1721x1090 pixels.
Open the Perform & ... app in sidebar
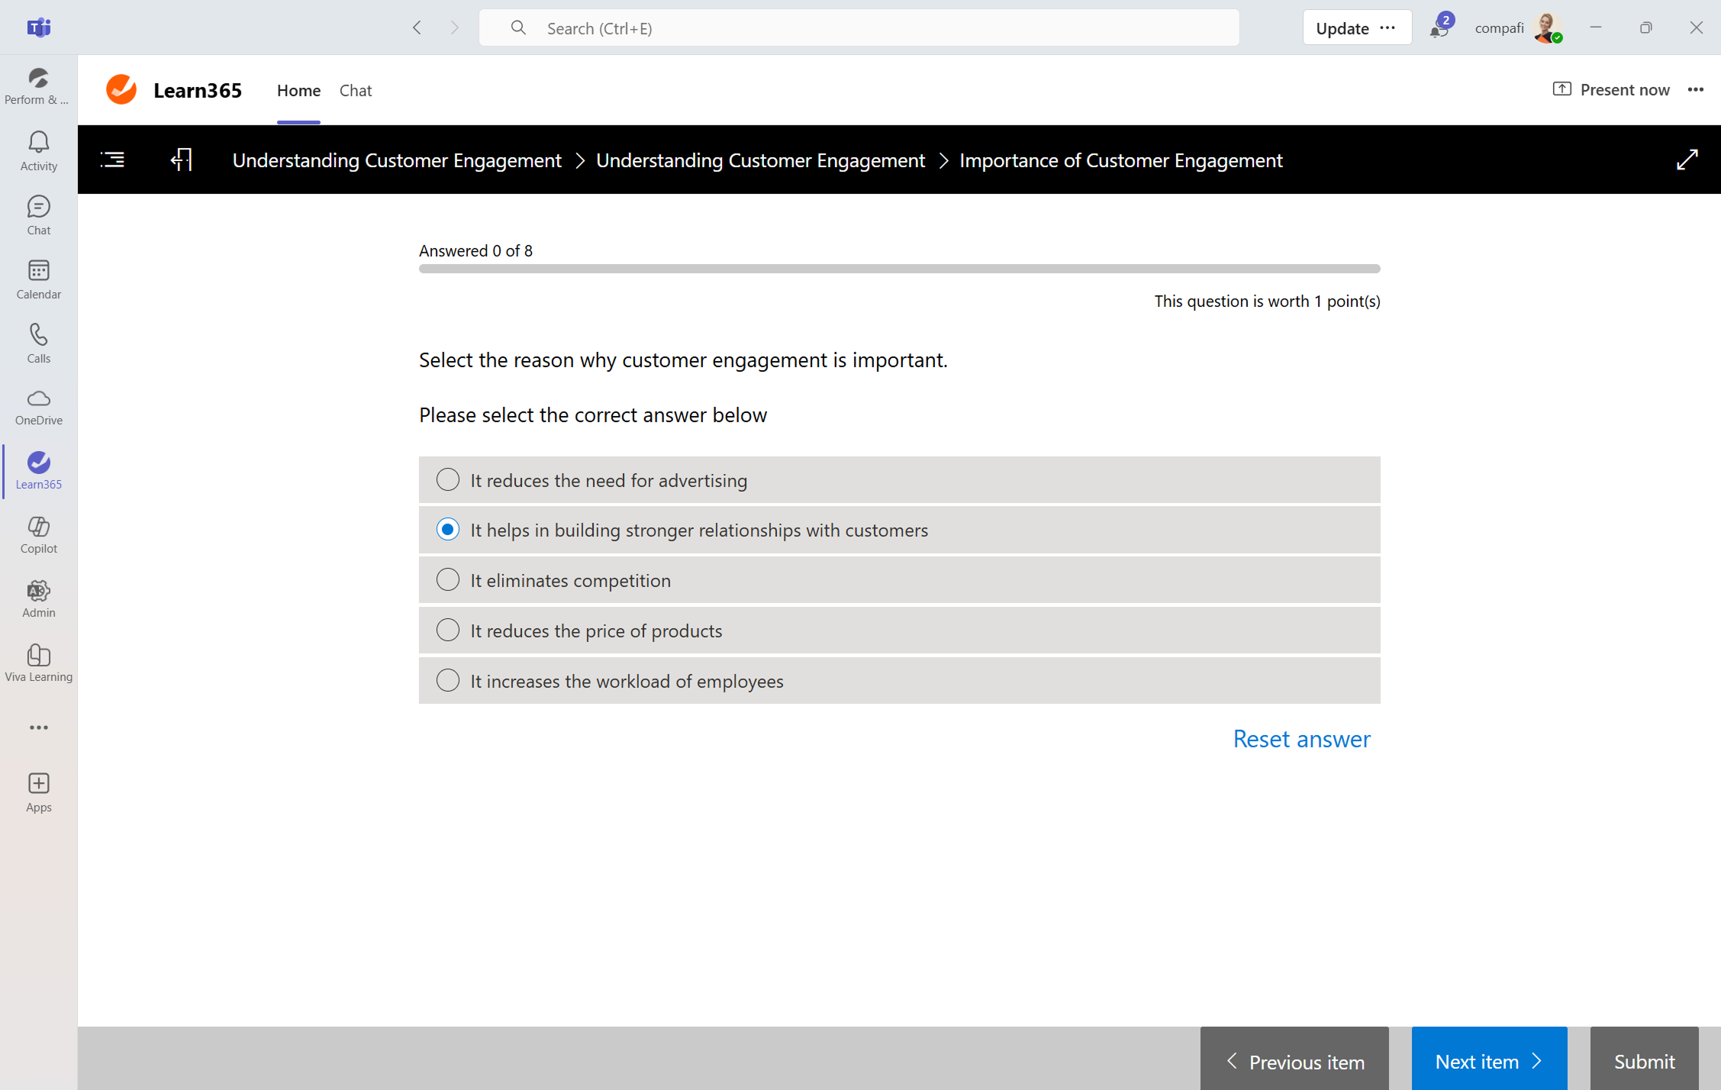pos(38,86)
